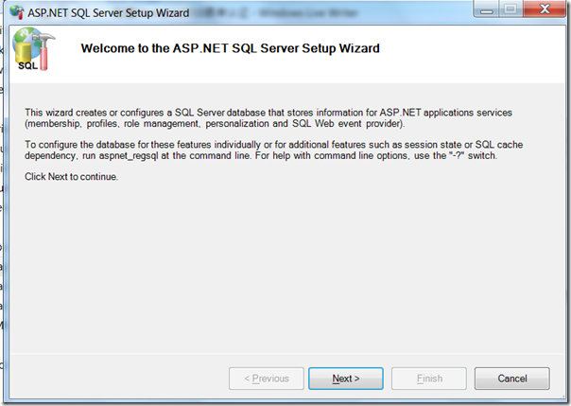Click the wizard icon in the title bar
This screenshot has width=571, height=406.
pyautogui.click(x=16, y=13)
